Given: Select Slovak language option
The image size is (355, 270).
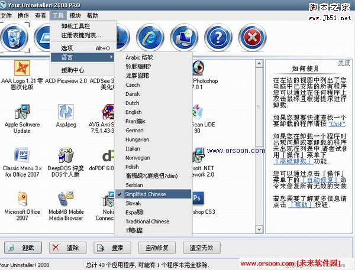Looking at the screenshot, I should coord(153,203).
